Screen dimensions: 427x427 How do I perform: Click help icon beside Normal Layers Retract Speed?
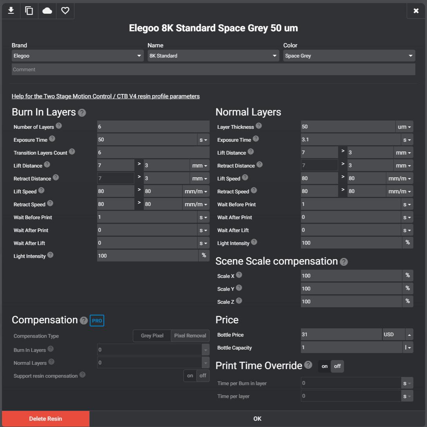tap(254, 190)
